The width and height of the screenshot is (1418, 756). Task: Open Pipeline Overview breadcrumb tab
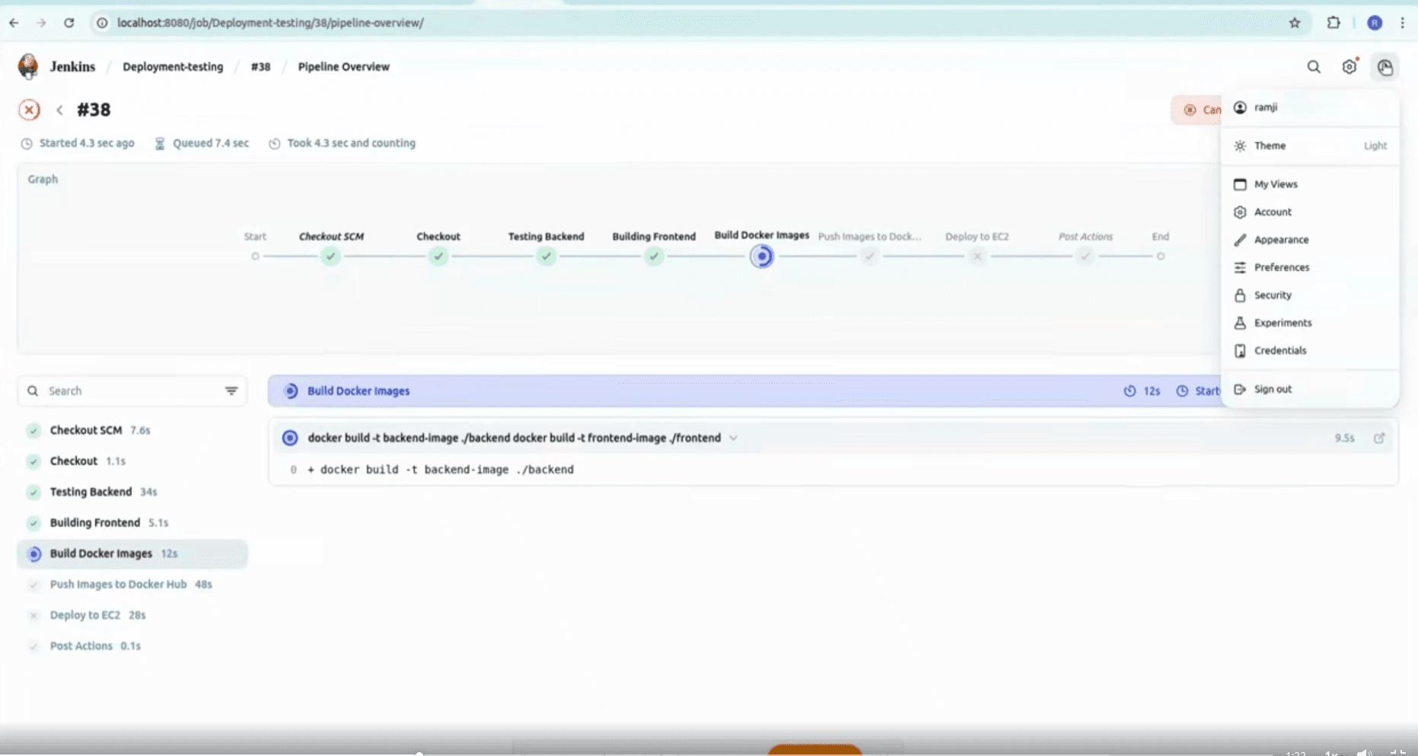point(344,67)
